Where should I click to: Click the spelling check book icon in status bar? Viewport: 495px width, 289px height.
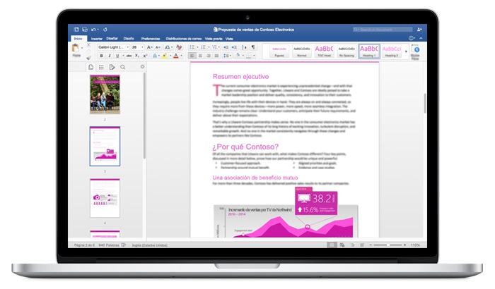124,245
